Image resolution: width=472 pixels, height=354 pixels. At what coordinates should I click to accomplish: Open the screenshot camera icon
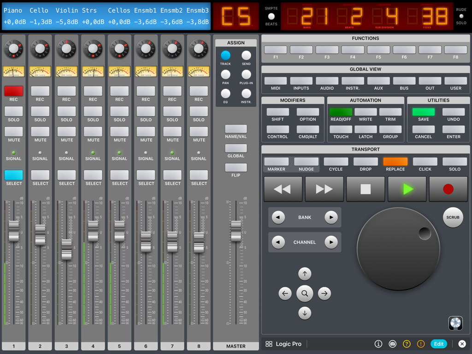[392, 344]
